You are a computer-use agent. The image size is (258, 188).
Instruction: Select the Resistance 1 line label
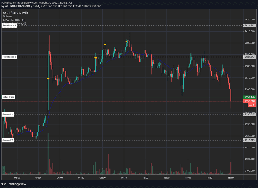pyautogui.click(x=9, y=57)
